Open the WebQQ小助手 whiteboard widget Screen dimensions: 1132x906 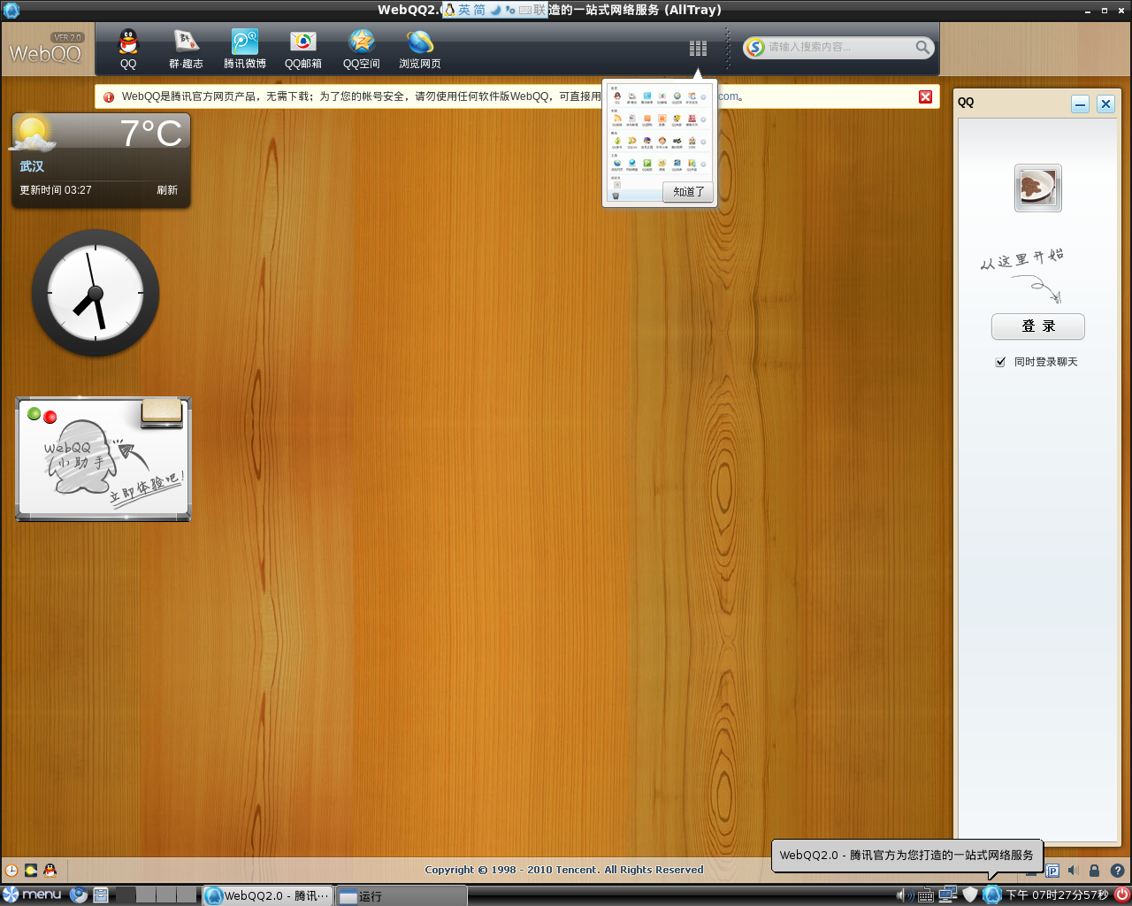click(x=103, y=459)
